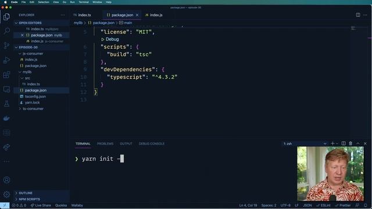372x209 pixels.
Task: Close package.json in Open Editors list
Action: coord(22,35)
